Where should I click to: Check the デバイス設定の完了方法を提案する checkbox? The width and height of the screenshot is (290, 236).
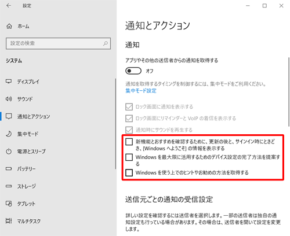click(129, 157)
